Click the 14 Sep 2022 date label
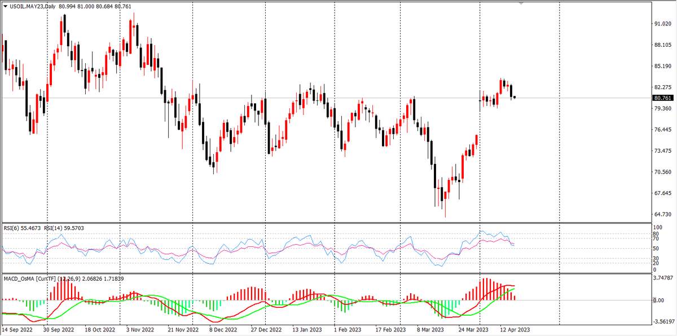677x336 pixels. click(17, 329)
